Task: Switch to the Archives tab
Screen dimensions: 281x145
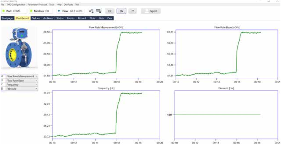Action: (x=48, y=18)
